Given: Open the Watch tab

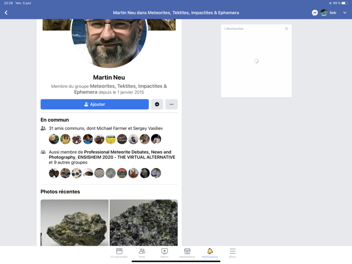Looking at the screenshot, I should 164,253.
